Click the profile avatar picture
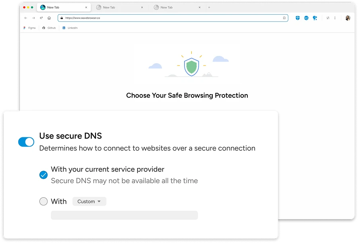Image resolution: width=358 pixels, height=243 pixels. pos(347,18)
